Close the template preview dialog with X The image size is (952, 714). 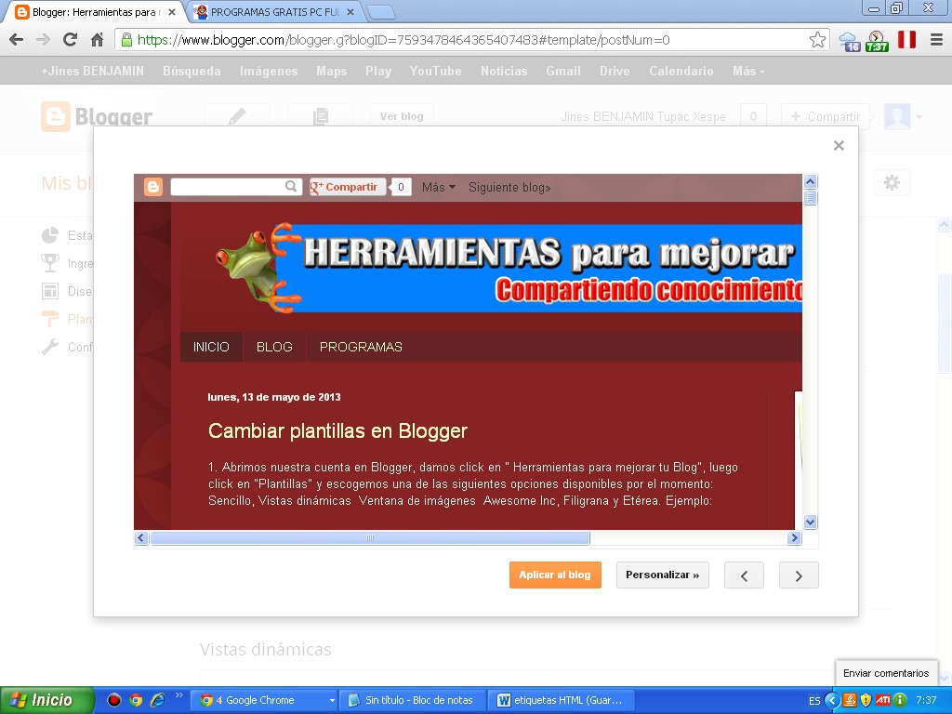[x=839, y=146]
